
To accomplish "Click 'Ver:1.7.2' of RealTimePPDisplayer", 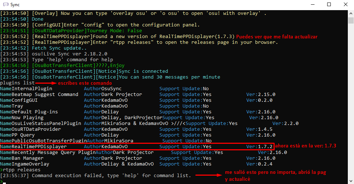I will coord(259,147).
